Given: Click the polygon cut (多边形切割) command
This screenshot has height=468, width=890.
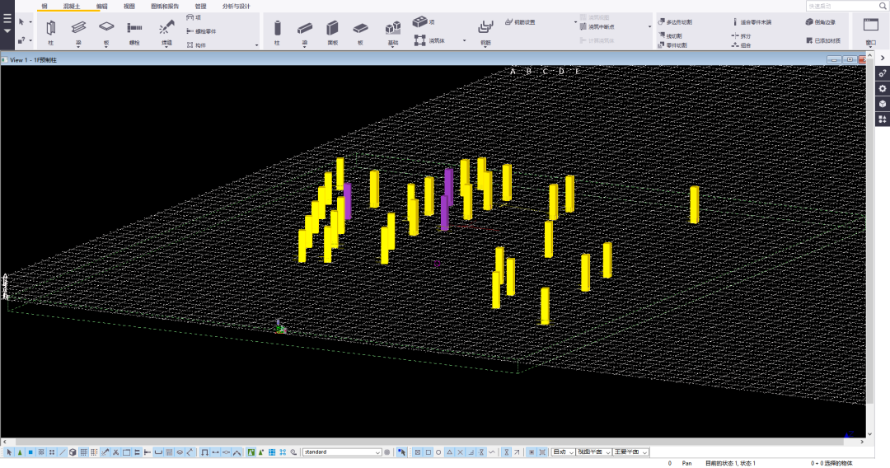Looking at the screenshot, I should 679,22.
